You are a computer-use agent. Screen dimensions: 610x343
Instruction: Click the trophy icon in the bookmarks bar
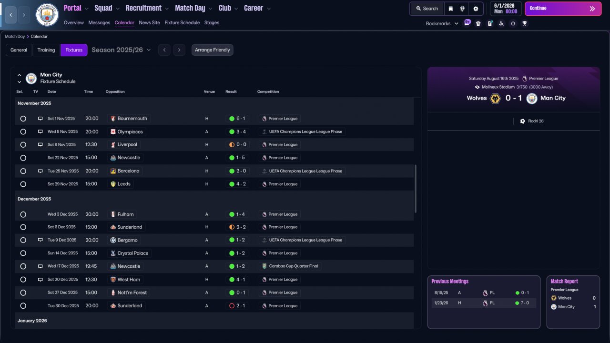(x=525, y=23)
